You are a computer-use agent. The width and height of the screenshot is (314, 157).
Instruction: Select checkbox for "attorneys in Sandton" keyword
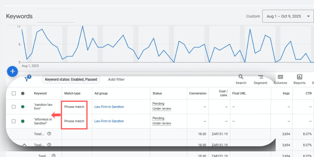pos(14,121)
